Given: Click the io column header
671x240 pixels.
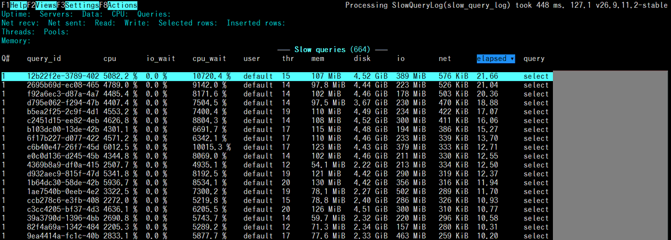Looking at the screenshot, I should [400, 59].
